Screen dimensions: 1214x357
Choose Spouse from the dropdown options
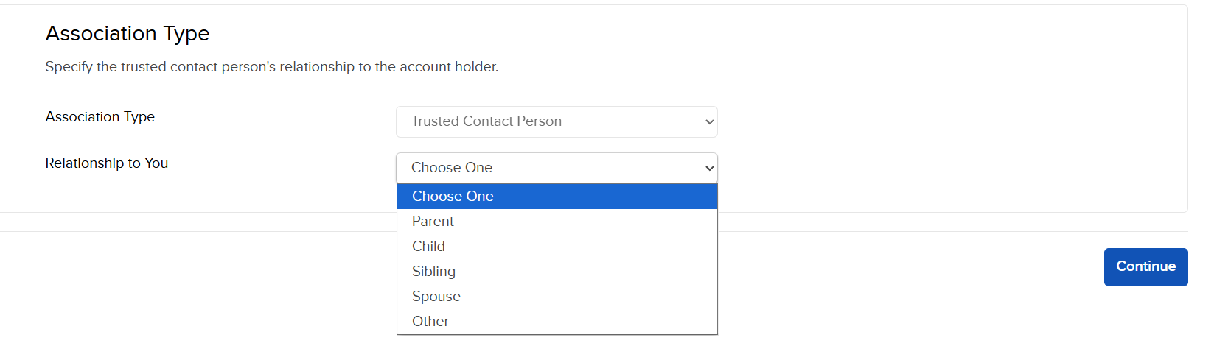(x=557, y=297)
